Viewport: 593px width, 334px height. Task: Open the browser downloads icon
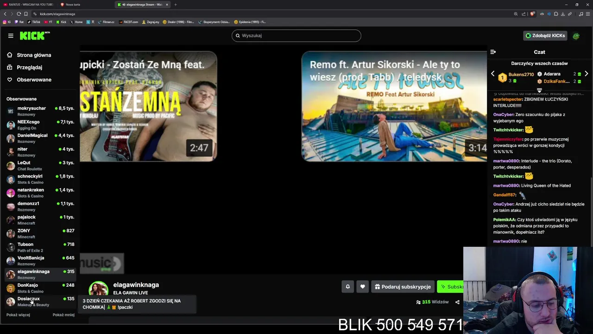coord(563,14)
